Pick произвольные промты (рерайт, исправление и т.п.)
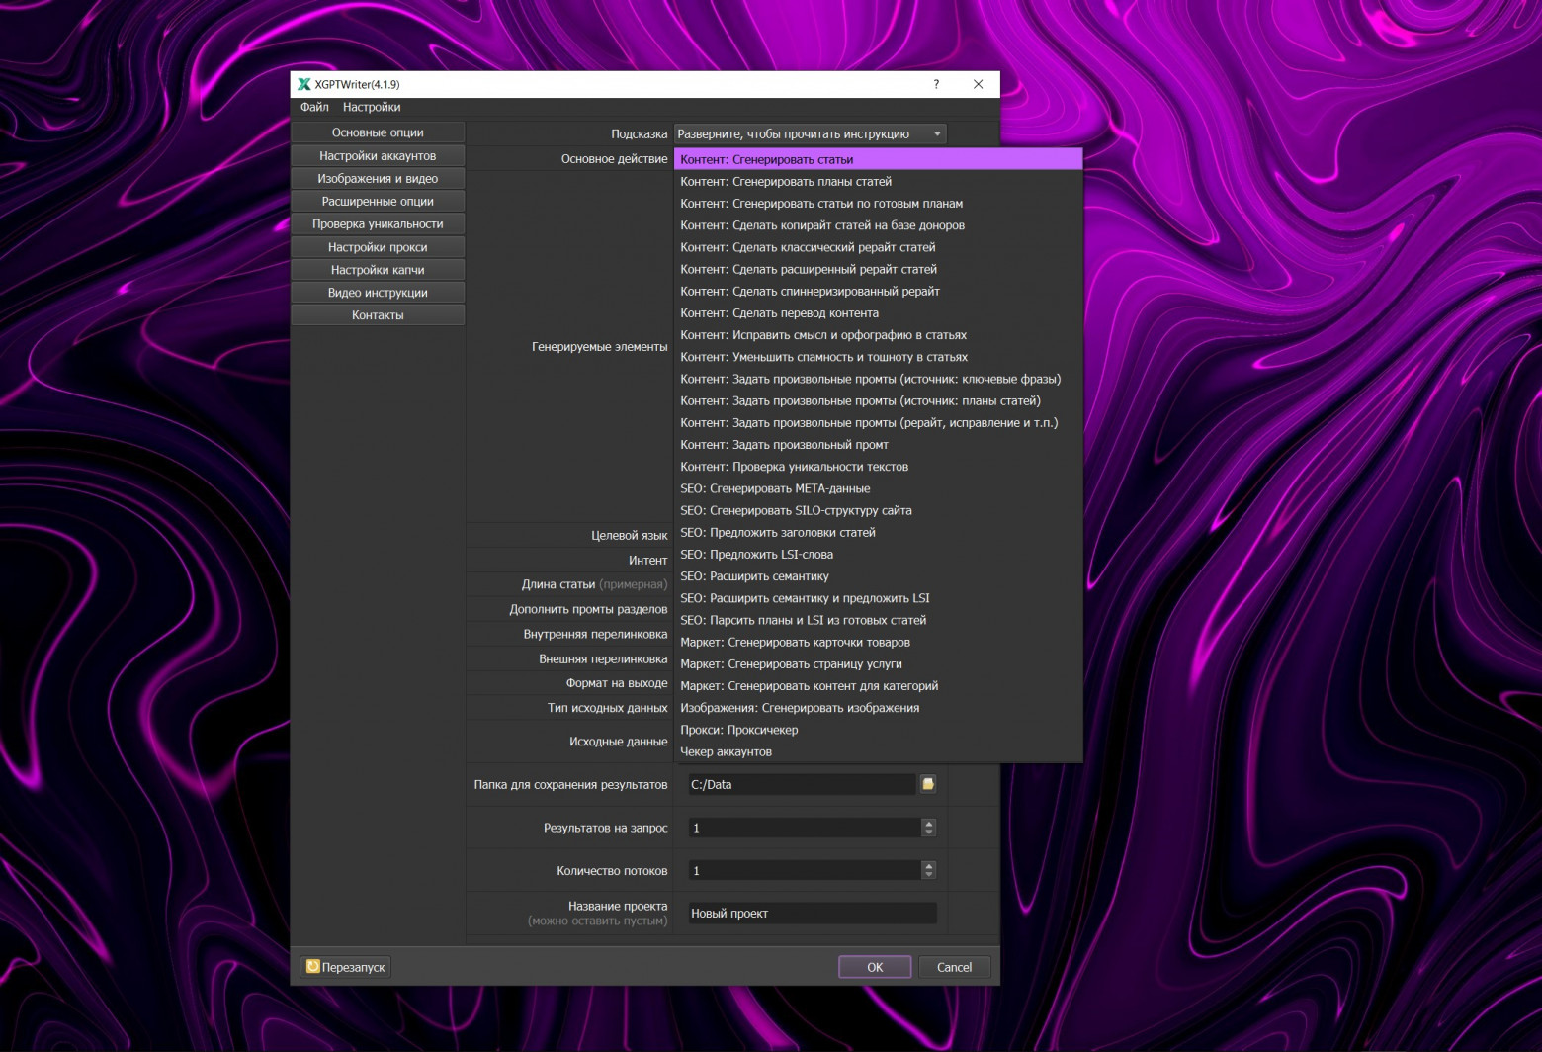1542x1052 pixels. coord(878,422)
